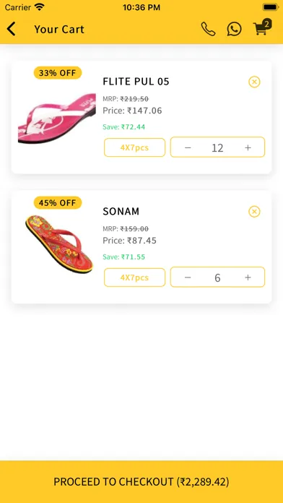Increase FLITE PUL 05 quantity with plus
283x503 pixels.
[x=248, y=147]
